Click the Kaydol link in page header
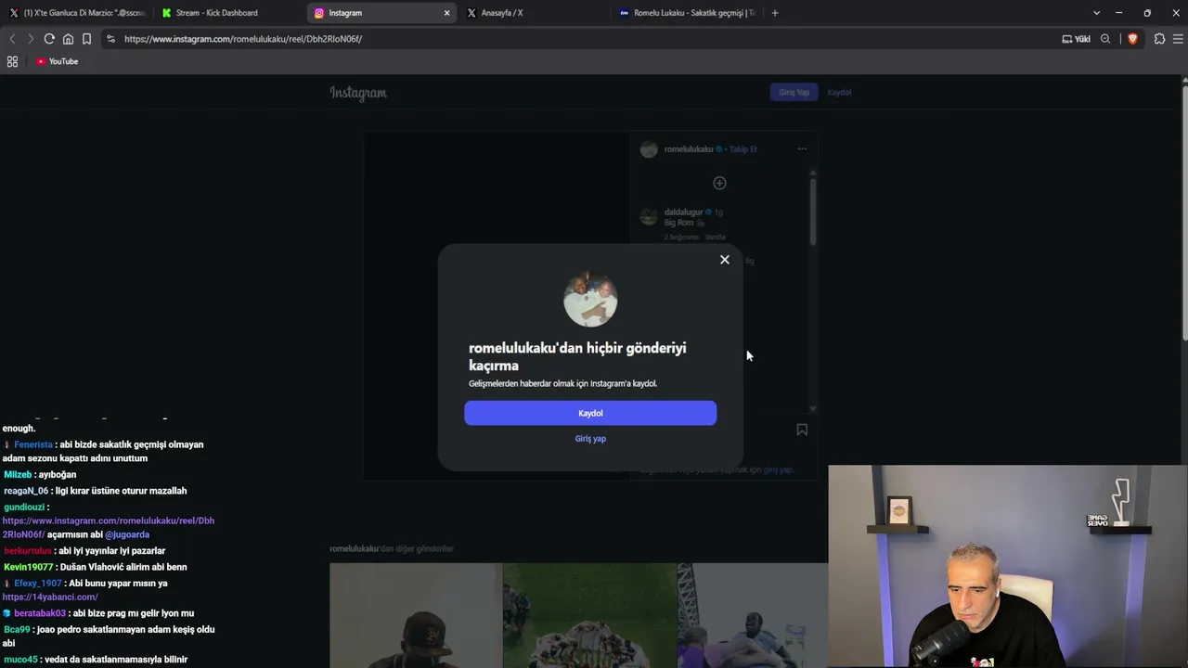1188x668 pixels. 839,92
